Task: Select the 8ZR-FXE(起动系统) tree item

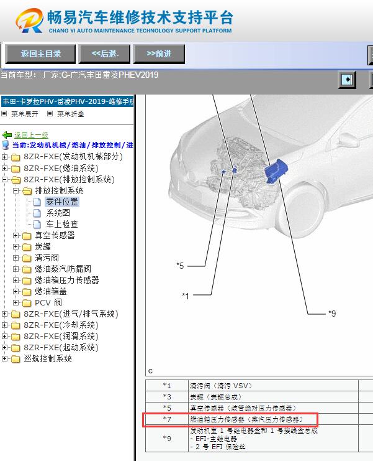Action: click(x=61, y=347)
